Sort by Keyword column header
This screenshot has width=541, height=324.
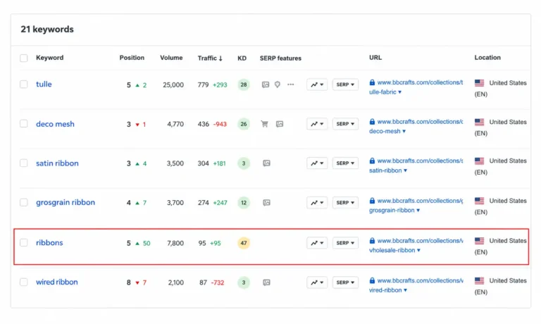(50, 58)
